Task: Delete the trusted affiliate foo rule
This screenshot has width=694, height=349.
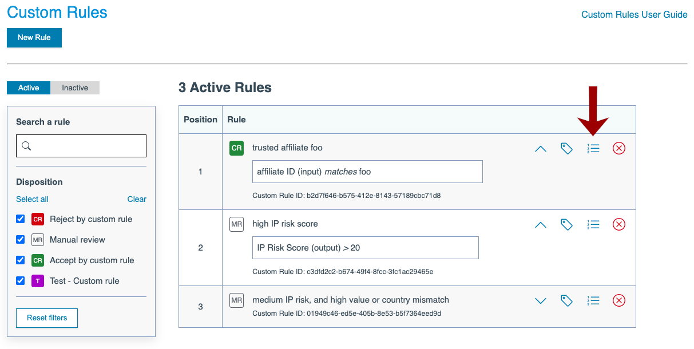Action: pyautogui.click(x=619, y=149)
